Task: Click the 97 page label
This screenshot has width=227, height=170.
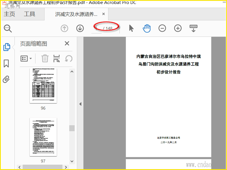Action: click(43, 161)
